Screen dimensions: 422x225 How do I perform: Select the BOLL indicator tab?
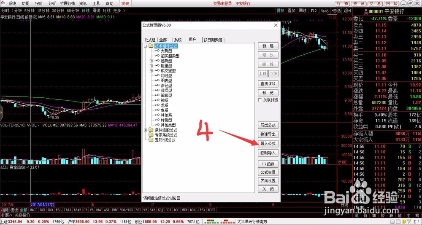pyautogui.click(x=193, y=210)
